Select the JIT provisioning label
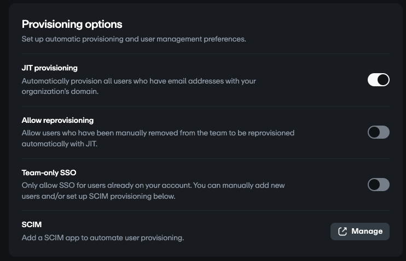The image size is (406, 261). coord(49,68)
